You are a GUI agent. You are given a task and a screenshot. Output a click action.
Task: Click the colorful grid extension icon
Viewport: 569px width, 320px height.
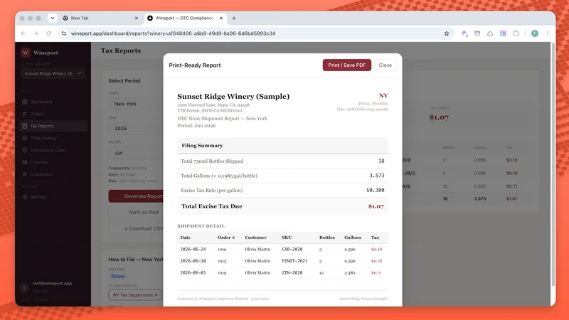[x=503, y=33]
